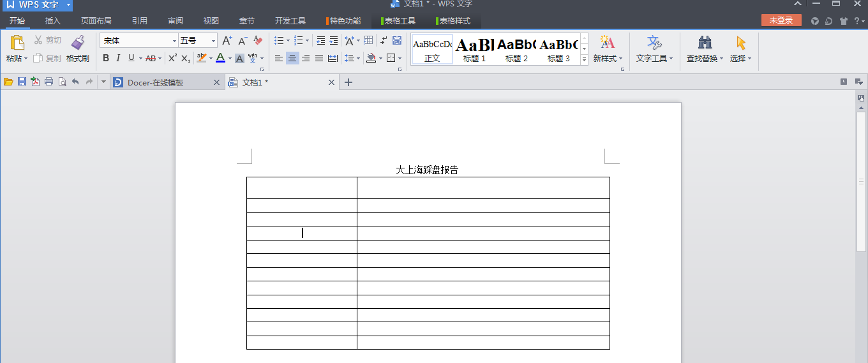Expand the Paste (粘贴) dropdown arrow
The height and width of the screenshot is (363, 868).
coord(26,59)
